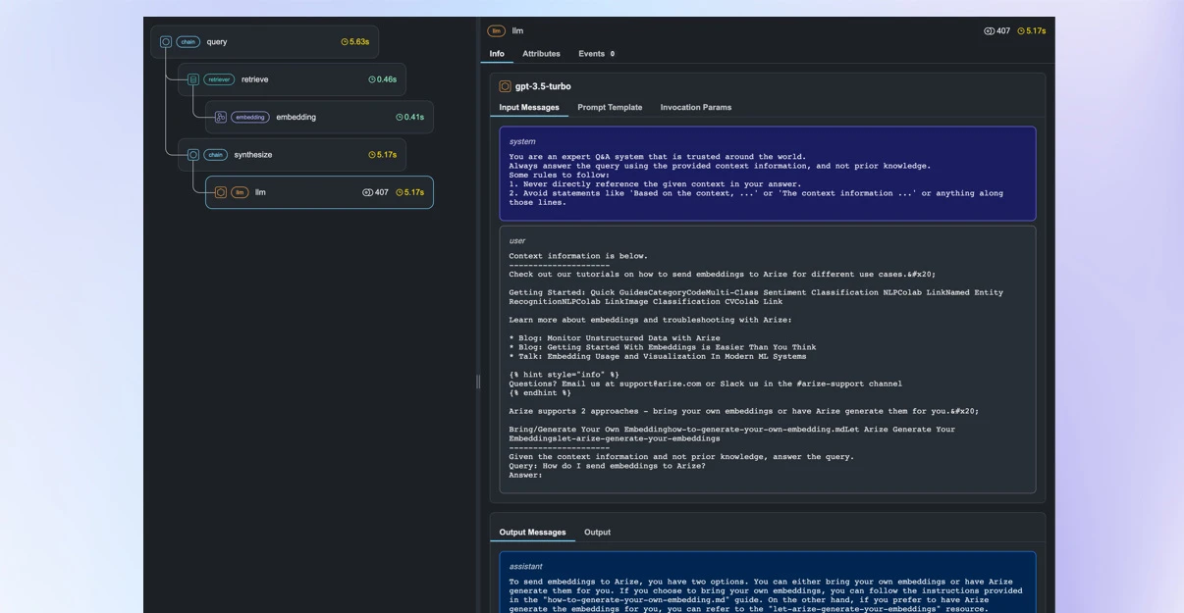Click the chain icon beside synthesize
This screenshot has height=613, width=1184.
(x=193, y=154)
